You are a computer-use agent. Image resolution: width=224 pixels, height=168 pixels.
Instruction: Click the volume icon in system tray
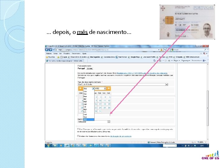[x=189, y=146]
